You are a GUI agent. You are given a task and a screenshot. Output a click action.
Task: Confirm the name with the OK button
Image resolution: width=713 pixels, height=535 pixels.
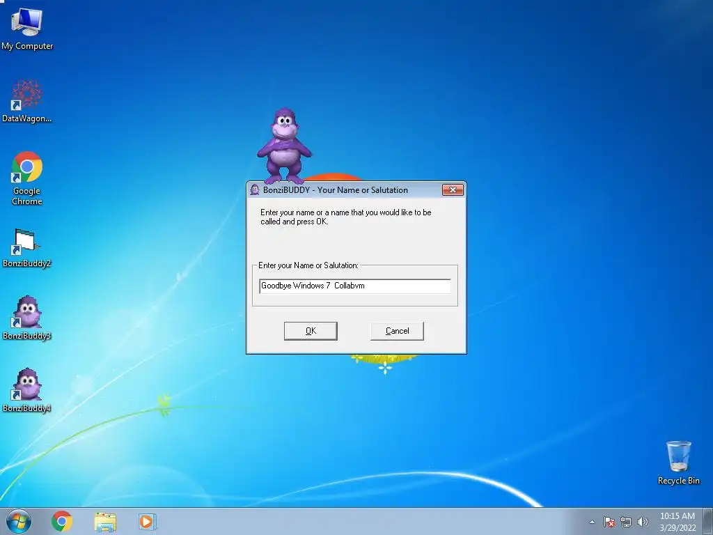tap(311, 331)
